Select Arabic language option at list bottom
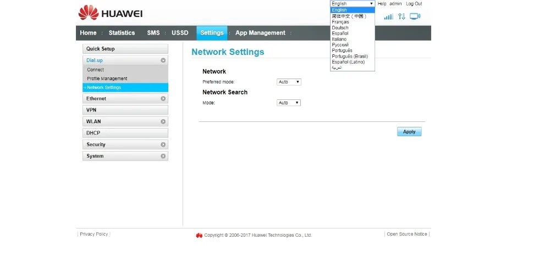550x262 pixels. pyautogui.click(x=353, y=68)
